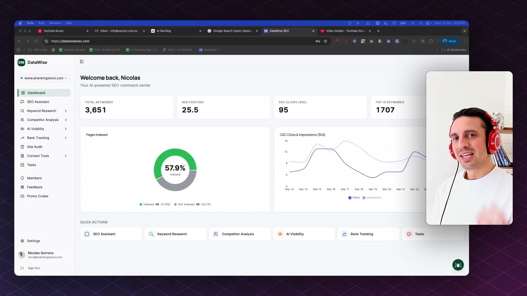Open the tab search chevron
Viewport: 527px width, 296px height.
tap(464, 31)
